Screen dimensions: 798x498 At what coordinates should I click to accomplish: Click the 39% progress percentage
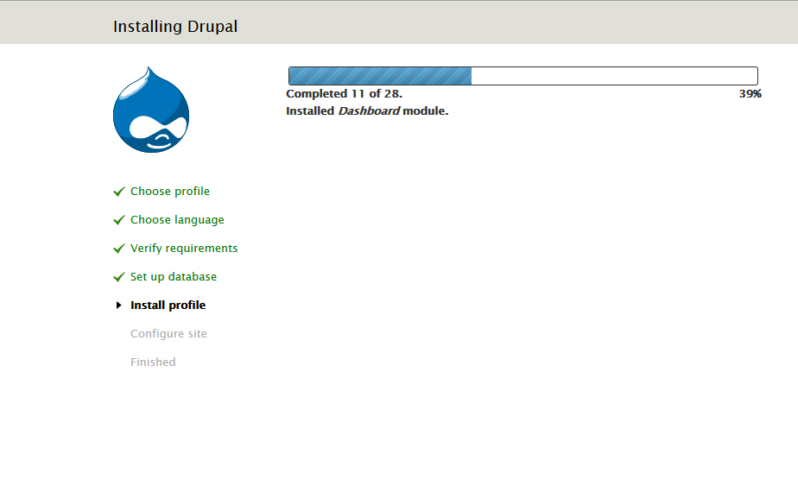tap(750, 93)
